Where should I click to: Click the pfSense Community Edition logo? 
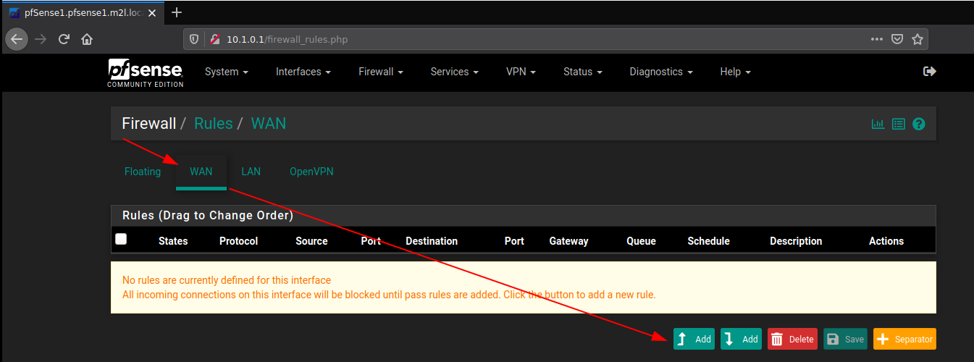[x=145, y=72]
